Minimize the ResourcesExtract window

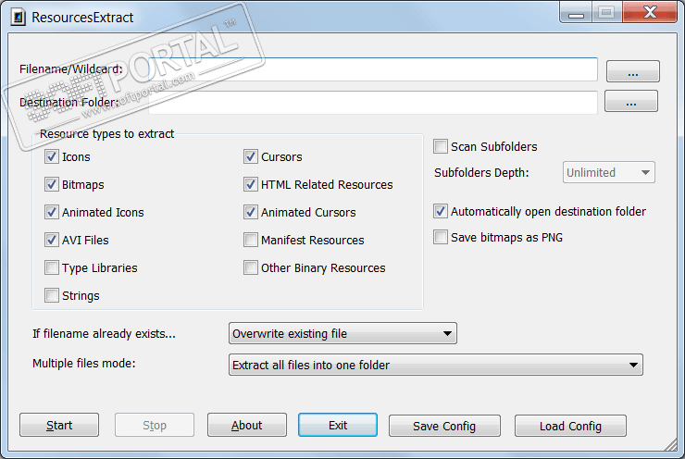tap(576, 13)
